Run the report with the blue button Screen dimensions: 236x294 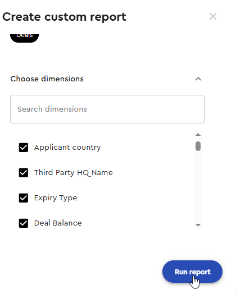(192, 272)
